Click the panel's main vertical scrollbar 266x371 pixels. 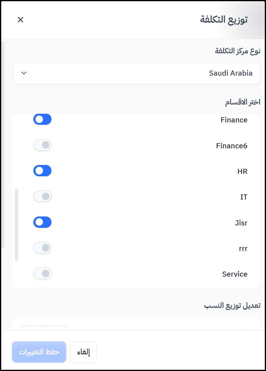[3, 145]
